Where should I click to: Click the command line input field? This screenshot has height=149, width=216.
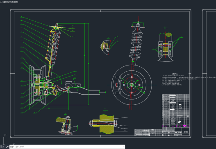point(69,147)
